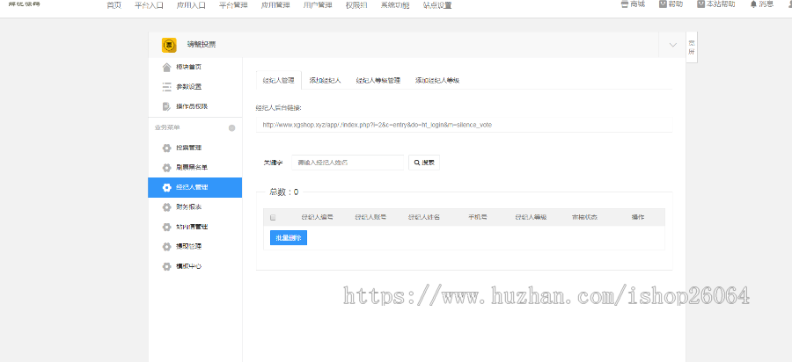Click the 业务菜单 section label

point(167,128)
